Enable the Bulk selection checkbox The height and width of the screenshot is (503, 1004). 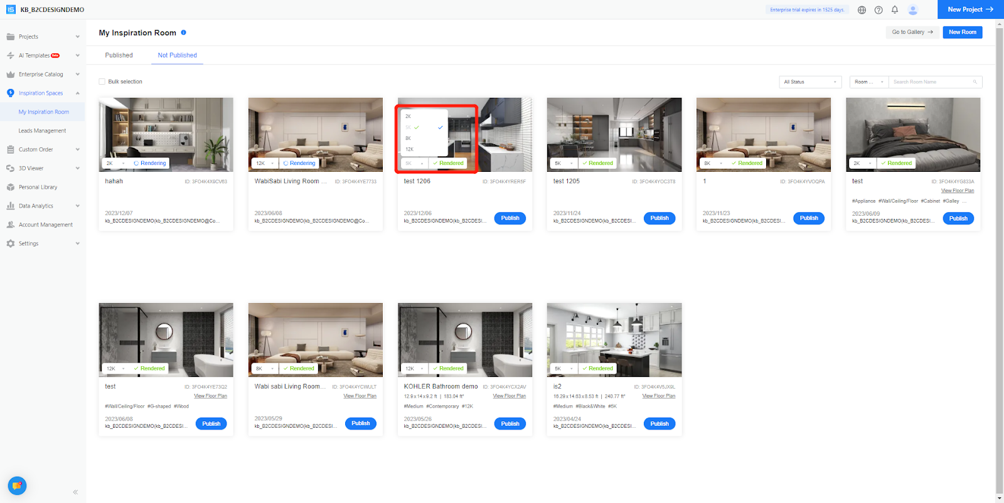(102, 82)
